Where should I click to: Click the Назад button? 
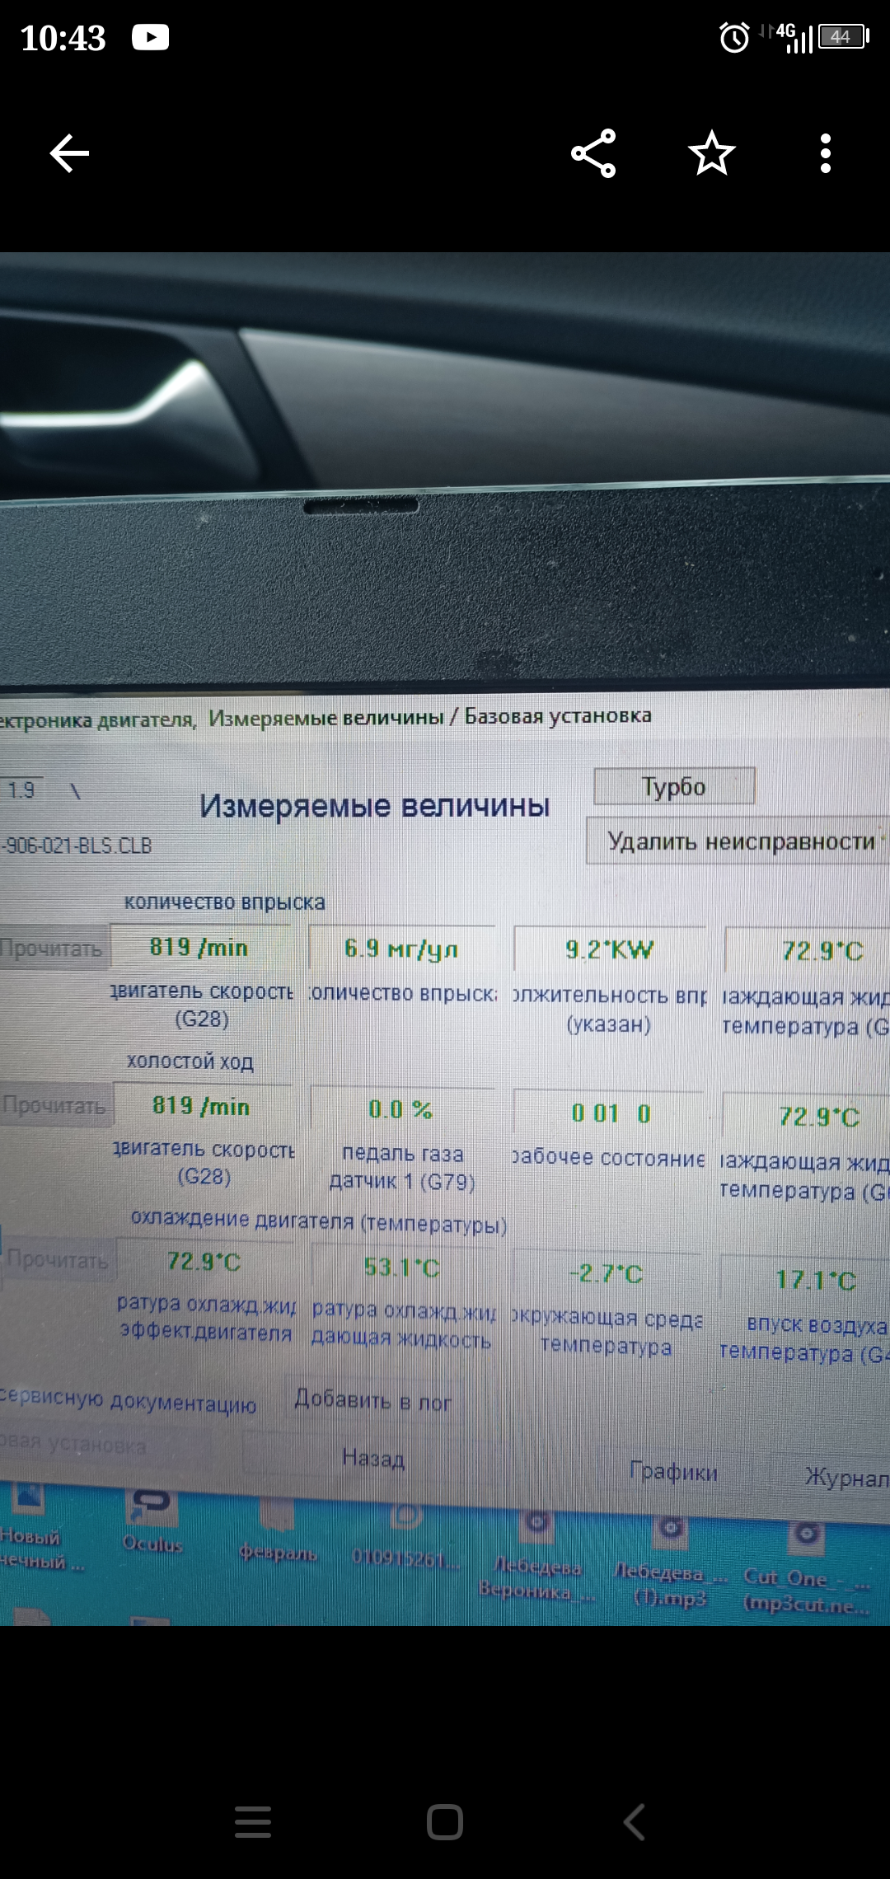[x=372, y=1458]
